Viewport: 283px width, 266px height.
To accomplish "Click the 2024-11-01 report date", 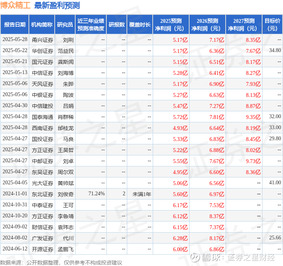I will tap(15, 193).
